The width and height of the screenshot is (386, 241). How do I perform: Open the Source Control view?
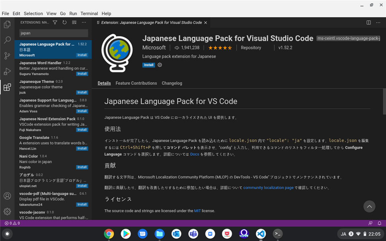[7, 55]
